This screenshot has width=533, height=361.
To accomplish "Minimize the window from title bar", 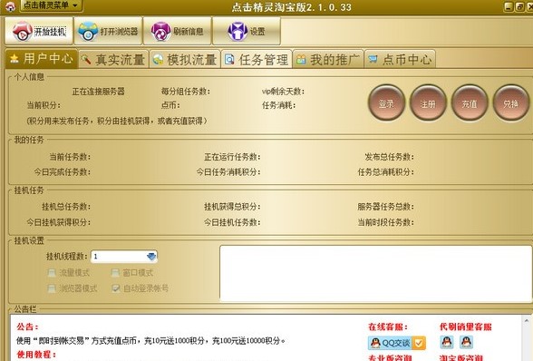I will [509, 6].
